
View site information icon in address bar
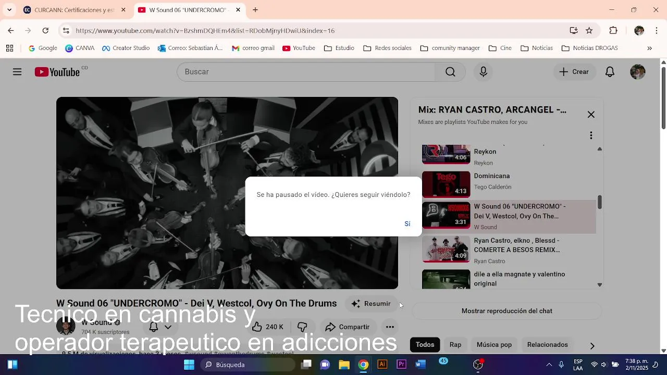[x=66, y=31]
